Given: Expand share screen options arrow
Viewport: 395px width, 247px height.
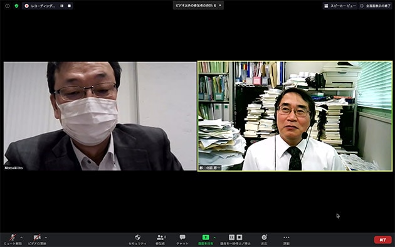Looking at the screenshot, I should tap(214, 238).
